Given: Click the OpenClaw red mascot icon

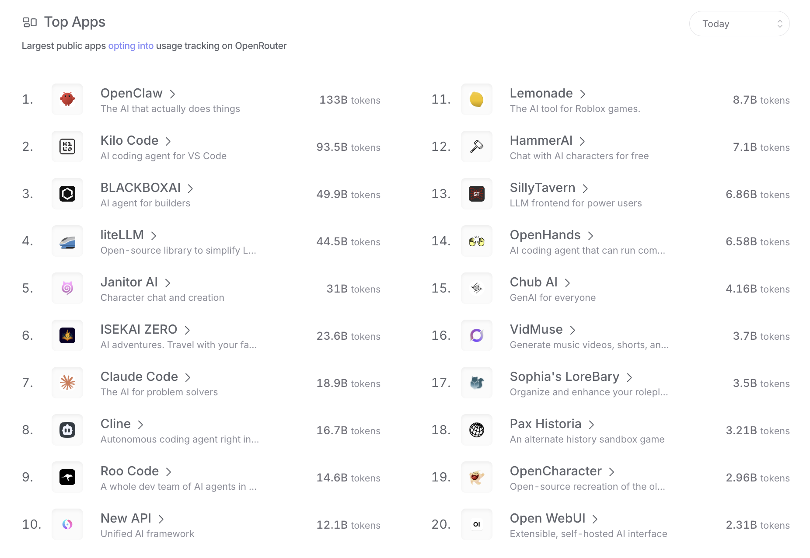Looking at the screenshot, I should (x=67, y=99).
